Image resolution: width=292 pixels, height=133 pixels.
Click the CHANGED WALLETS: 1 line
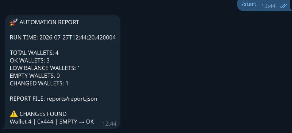pyautogui.click(x=39, y=83)
